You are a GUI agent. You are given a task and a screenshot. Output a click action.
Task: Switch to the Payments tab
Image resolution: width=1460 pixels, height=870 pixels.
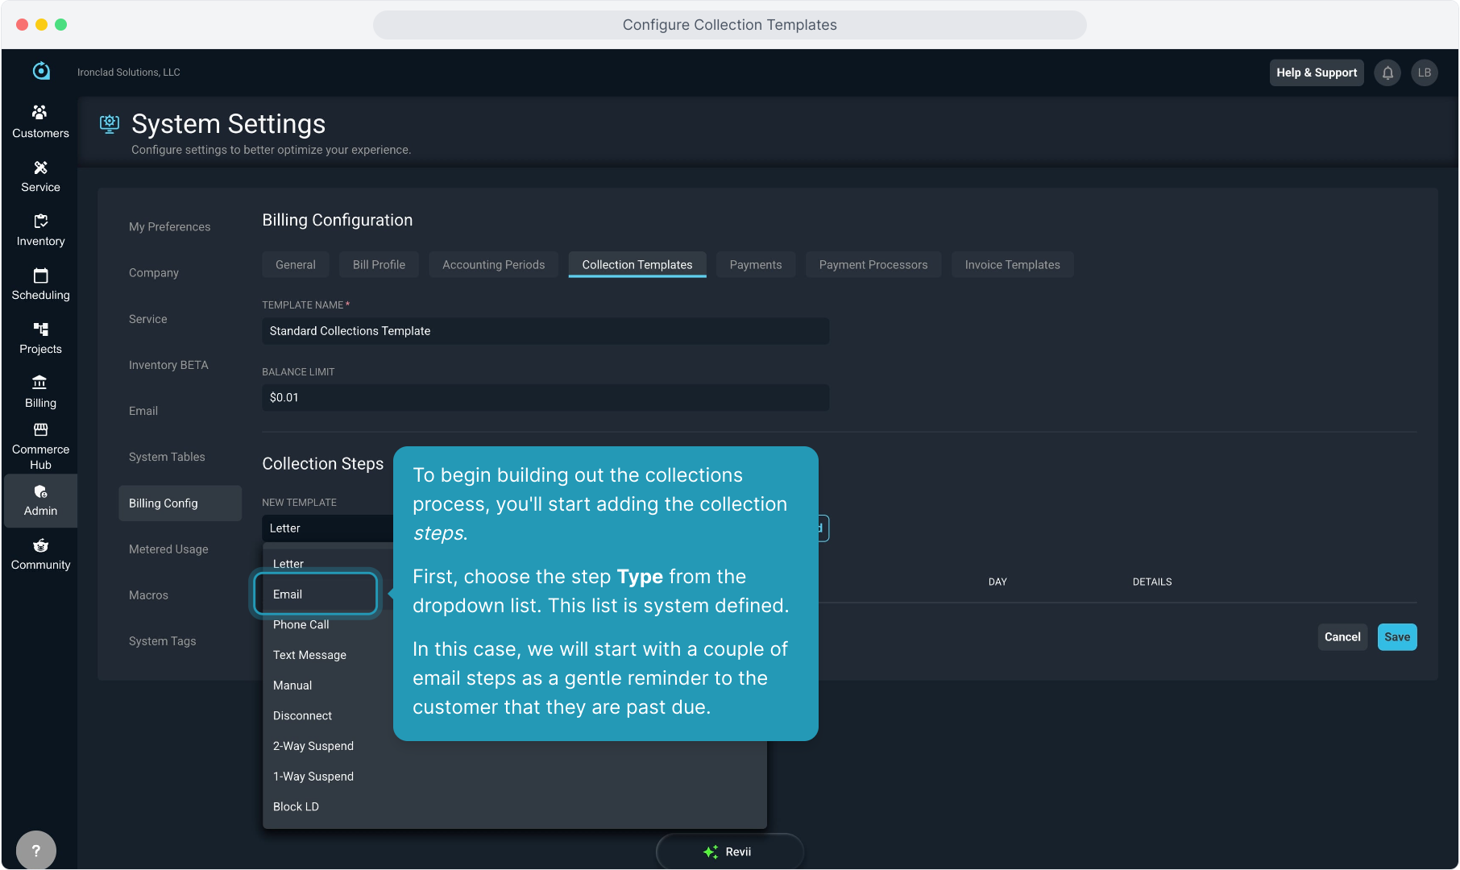pos(755,265)
